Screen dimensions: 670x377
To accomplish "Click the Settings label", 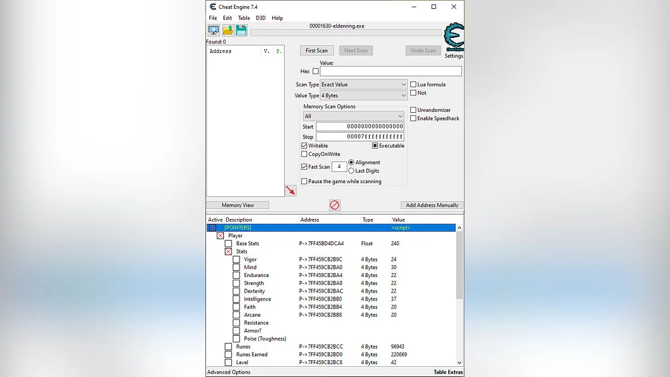I will coord(454,56).
